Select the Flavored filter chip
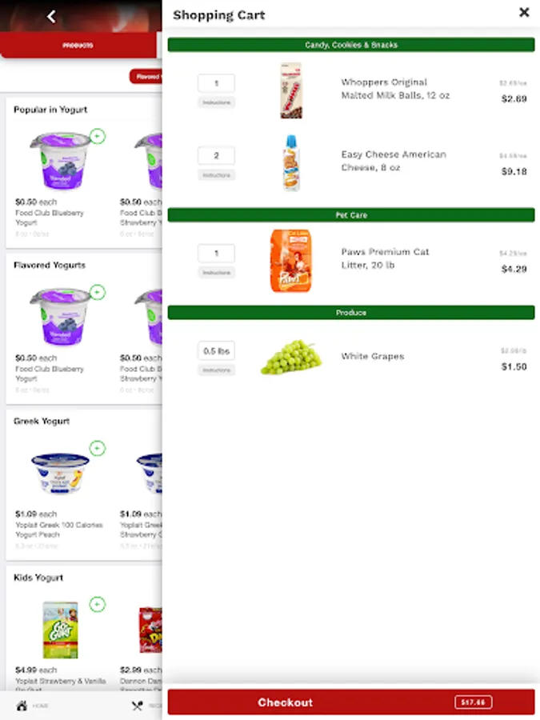 [146, 77]
